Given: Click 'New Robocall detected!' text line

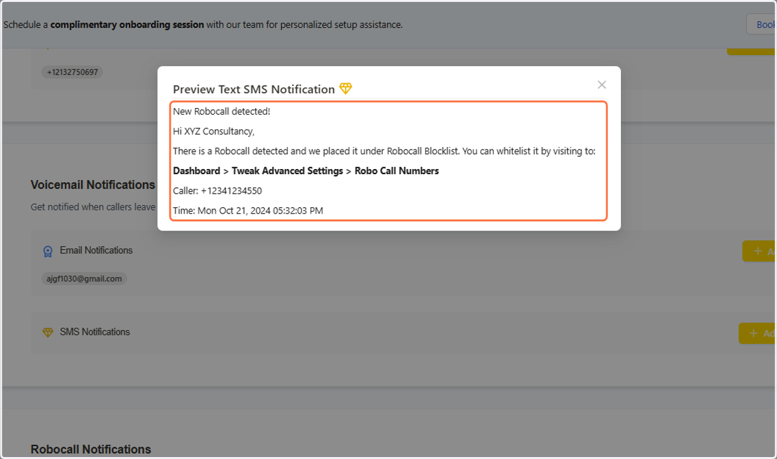Looking at the screenshot, I should tap(221, 111).
